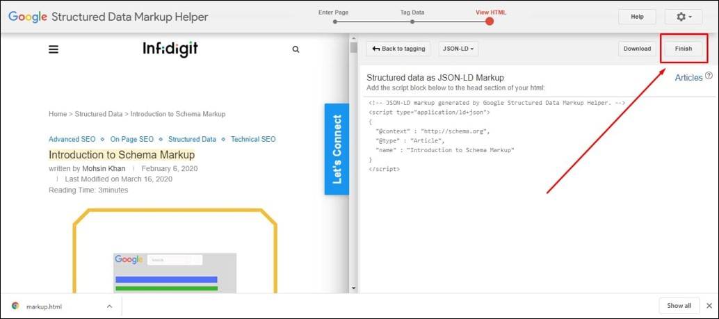Click the article featured image thumbnail
This screenshot has height=319, width=719.
tap(175, 251)
